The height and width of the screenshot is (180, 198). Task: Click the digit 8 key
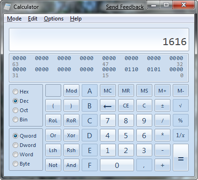(126, 120)
